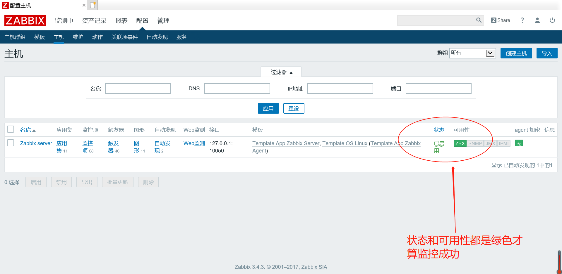Viewport: 562px width, 274px height.
Task: Open the Zabbix SIA footer link
Action: 314,267
